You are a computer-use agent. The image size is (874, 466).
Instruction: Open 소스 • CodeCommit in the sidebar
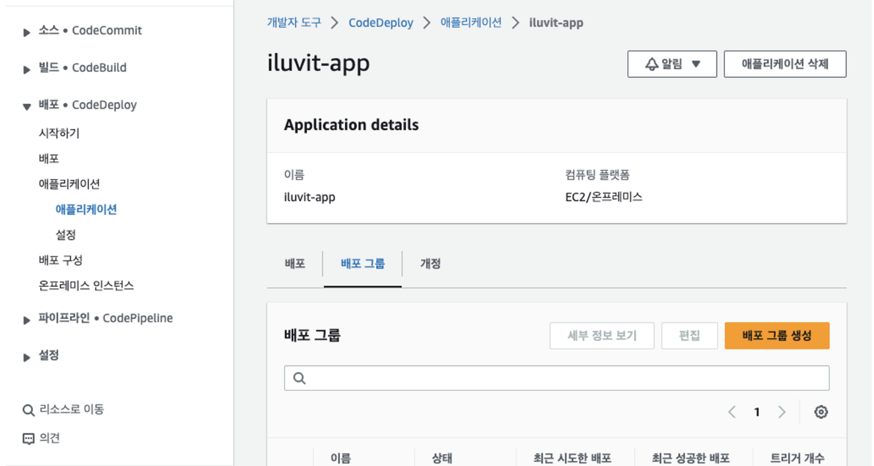pos(90,31)
